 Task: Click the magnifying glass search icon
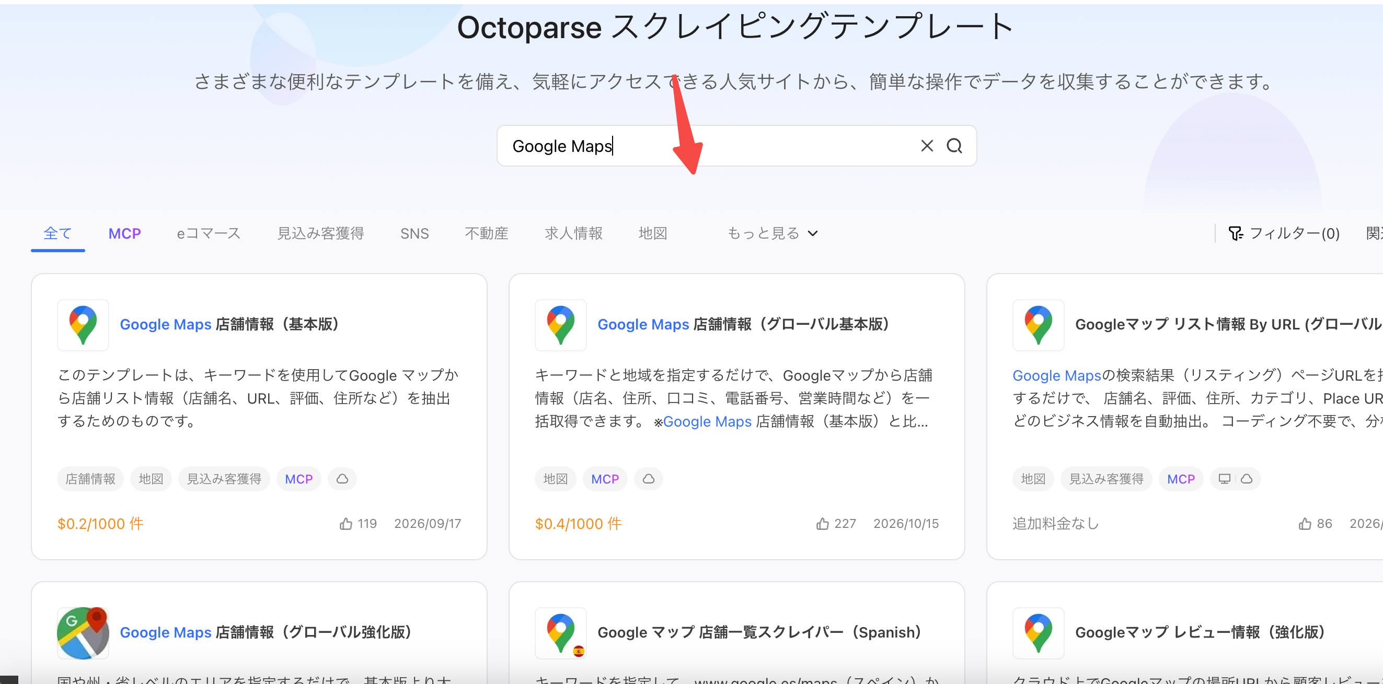tap(954, 146)
